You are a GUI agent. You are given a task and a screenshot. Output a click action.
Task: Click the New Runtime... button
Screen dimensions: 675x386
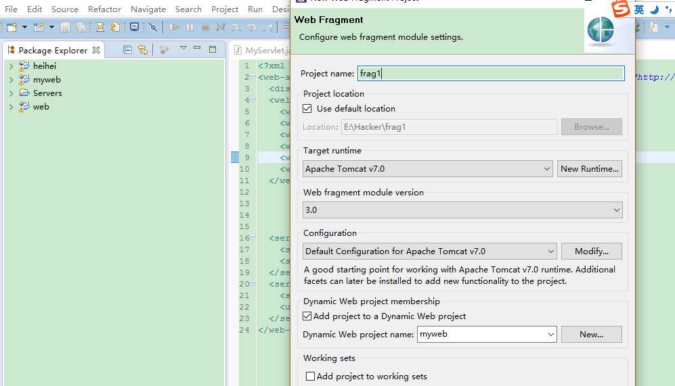pyautogui.click(x=589, y=169)
